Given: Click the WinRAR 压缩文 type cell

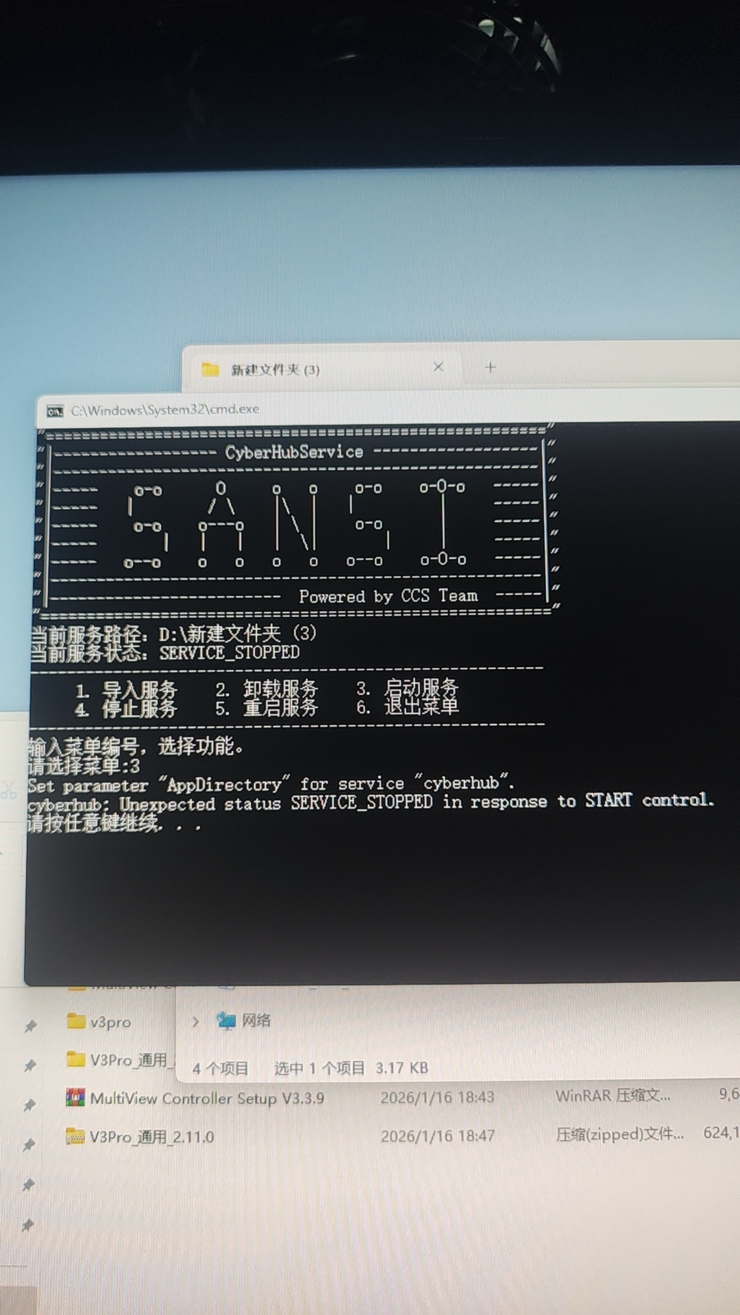Looking at the screenshot, I should pos(613,1095).
